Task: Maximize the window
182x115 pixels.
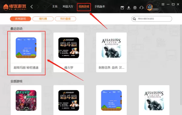Action: pos(173,4)
